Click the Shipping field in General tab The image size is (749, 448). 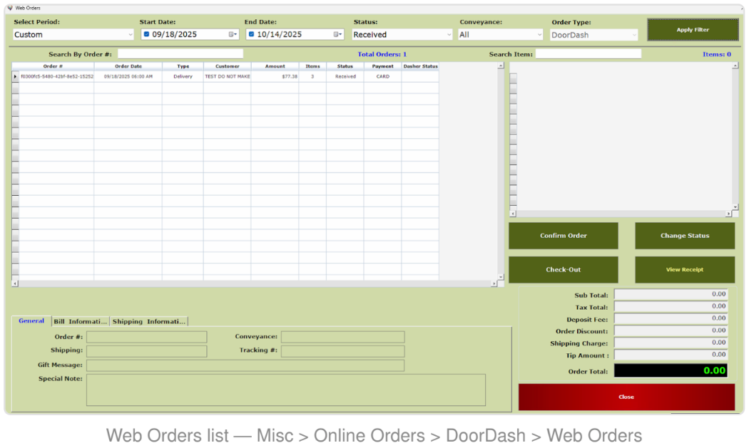147,351
